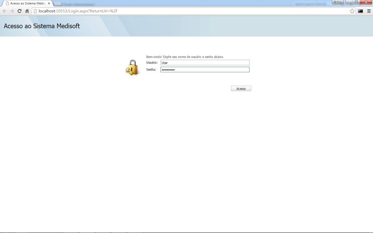
Task: Open the Chrome hamburger menu
Action: click(x=369, y=11)
